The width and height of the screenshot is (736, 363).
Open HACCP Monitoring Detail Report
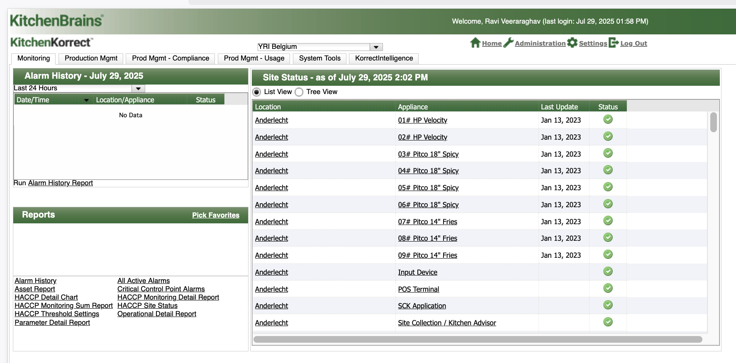[x=168, y=298]
